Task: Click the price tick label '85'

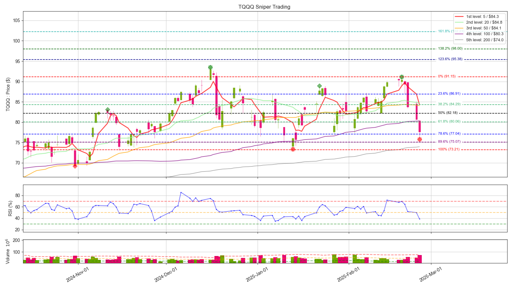Action: coord(17,102)
